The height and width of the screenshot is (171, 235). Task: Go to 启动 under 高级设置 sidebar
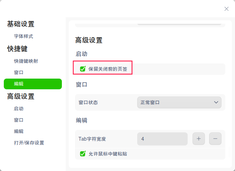tap(19, 109)
